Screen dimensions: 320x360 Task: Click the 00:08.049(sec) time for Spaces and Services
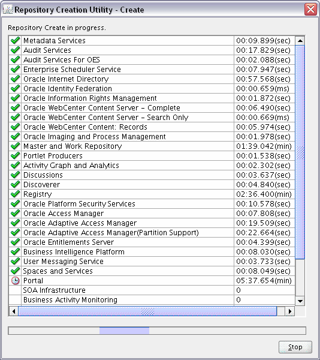click(264, 271)
